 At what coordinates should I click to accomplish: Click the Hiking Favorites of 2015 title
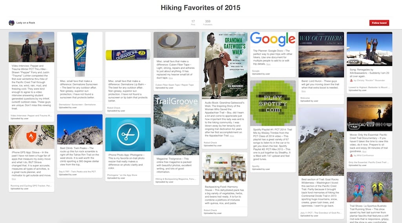[x=201, y=8]
